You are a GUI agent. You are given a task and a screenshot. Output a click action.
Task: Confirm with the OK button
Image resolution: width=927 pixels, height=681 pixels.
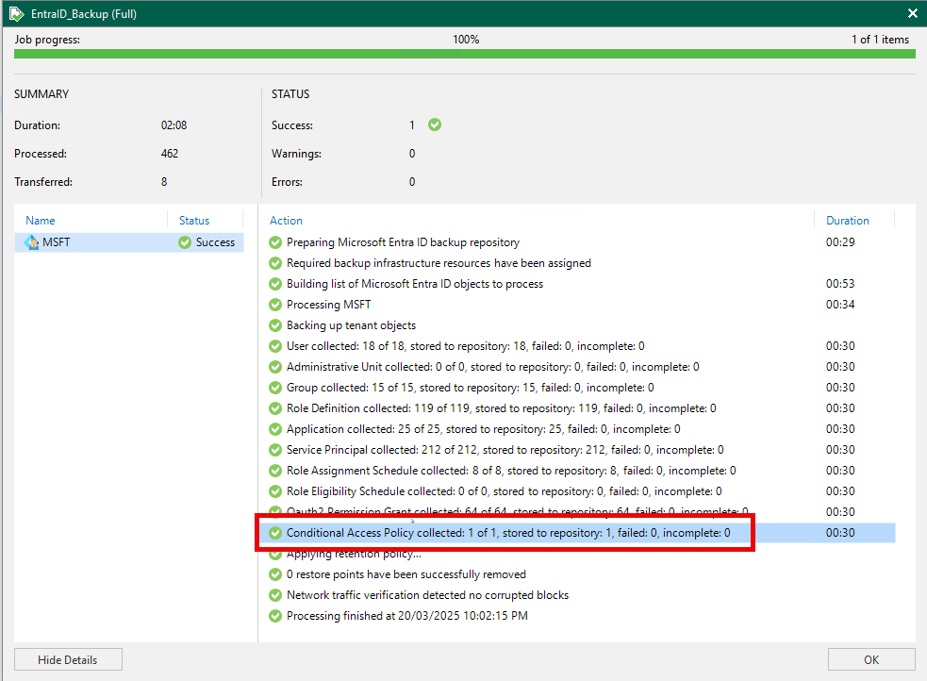click(870, 659)
